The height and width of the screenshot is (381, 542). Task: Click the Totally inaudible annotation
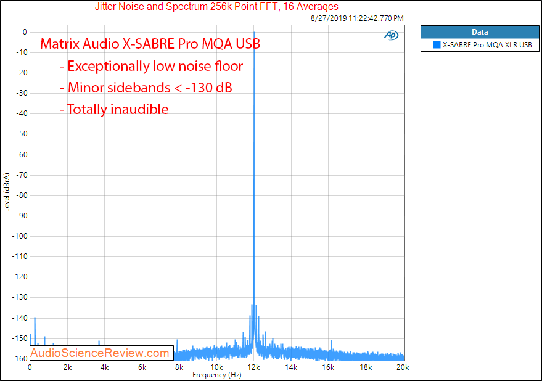(115, 109)
